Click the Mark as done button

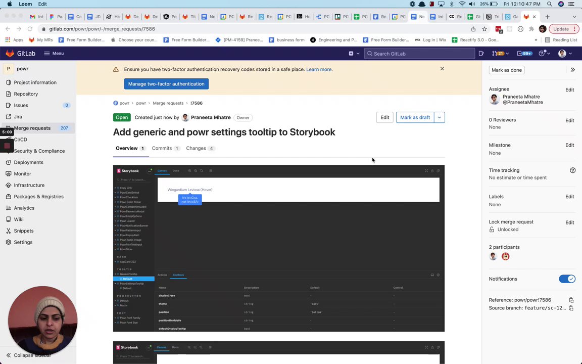507,70
